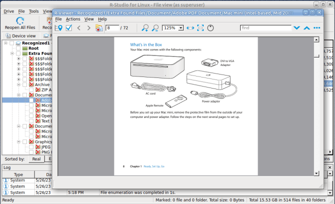The height and width of the screenshot is (204, 335).
Task: Click the recover file folder icon in R-Viewer
Action: 99,28
